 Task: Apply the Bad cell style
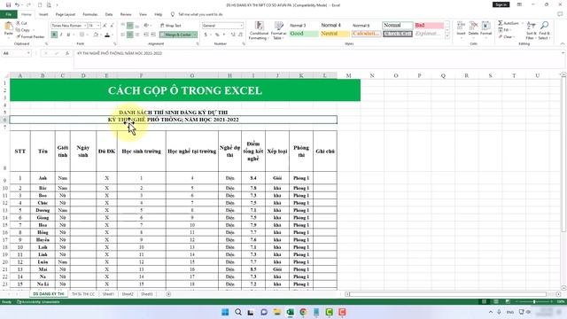429,26
